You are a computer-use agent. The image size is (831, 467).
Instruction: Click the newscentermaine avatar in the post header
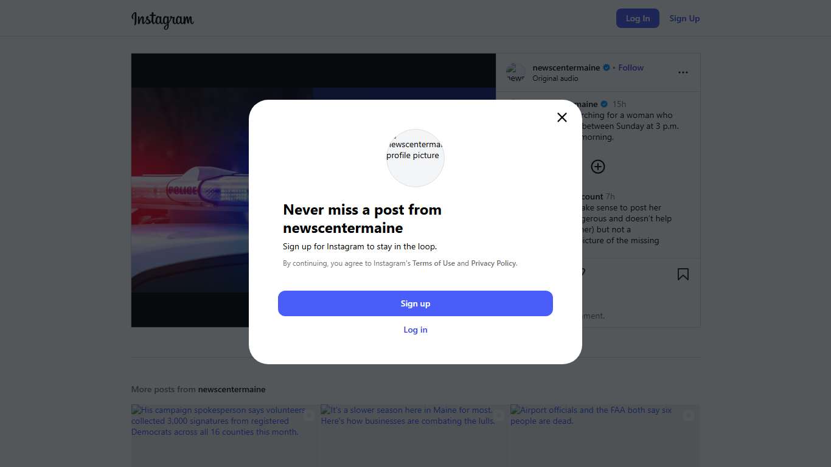[515, 73]
